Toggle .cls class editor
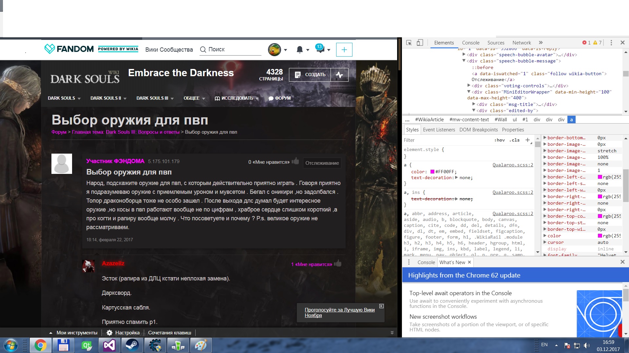Screen dimensions: 629x353 (514, 140)
